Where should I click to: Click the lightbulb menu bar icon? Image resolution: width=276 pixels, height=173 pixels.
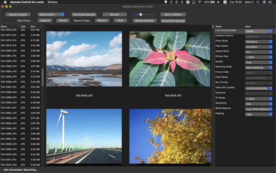pos(166,2)
